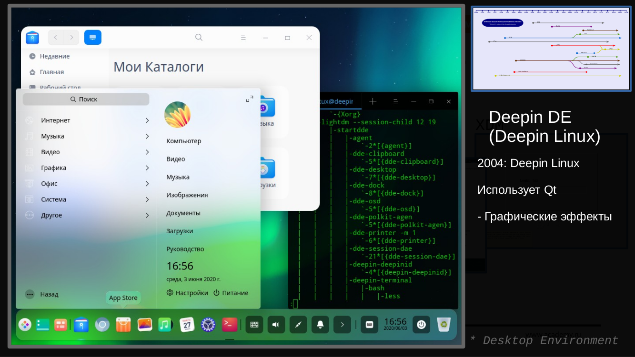This screenshot has width=635, height=357.
Task: Open Документы from launcher
Action: [x=183, y=213]
